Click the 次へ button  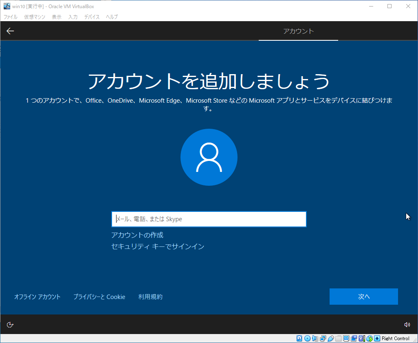pos(364,297)
